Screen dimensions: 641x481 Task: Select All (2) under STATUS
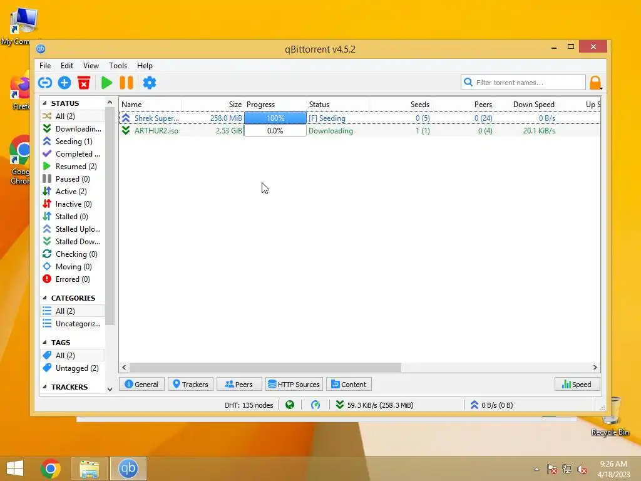tap(72, 116)
